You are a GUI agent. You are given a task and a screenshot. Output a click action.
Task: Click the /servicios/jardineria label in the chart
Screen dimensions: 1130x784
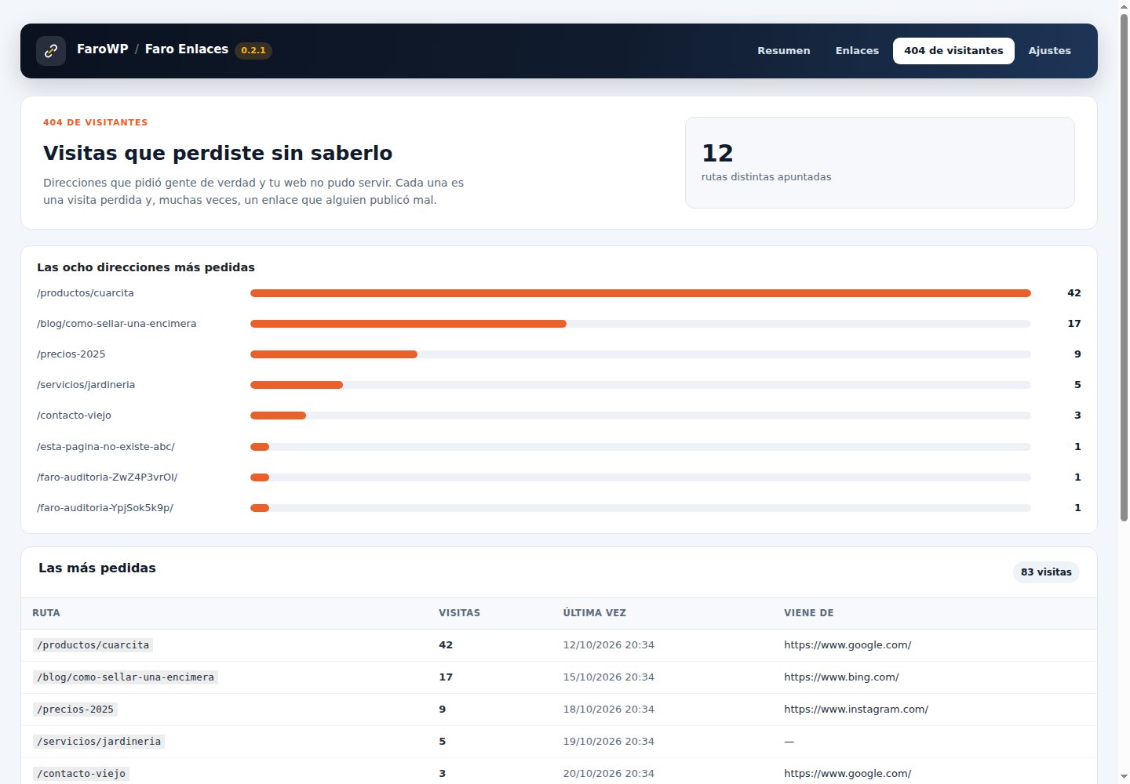(86, 385)
